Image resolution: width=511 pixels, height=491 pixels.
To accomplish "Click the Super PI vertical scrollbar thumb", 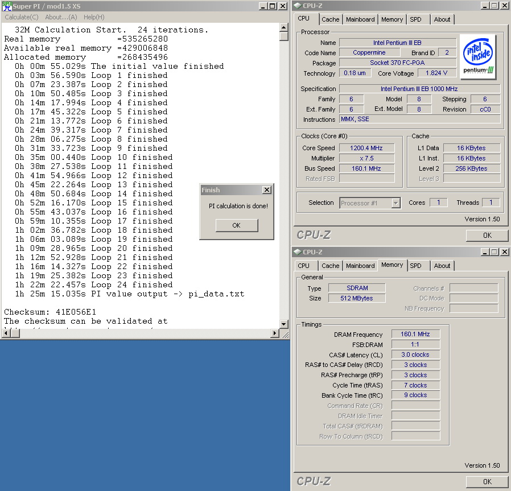I will tap(283, 36).
